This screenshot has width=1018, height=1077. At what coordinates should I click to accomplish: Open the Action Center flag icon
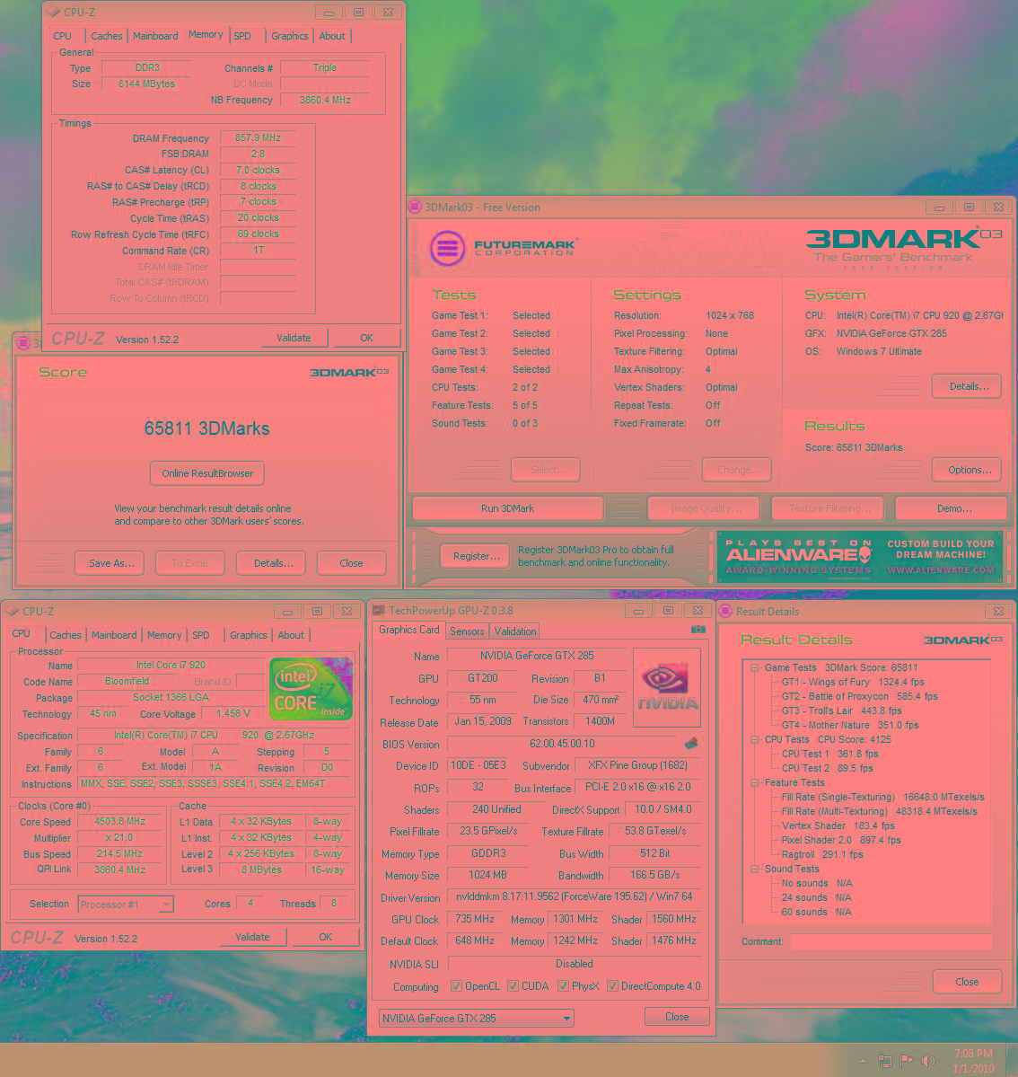click(906, 1061)
